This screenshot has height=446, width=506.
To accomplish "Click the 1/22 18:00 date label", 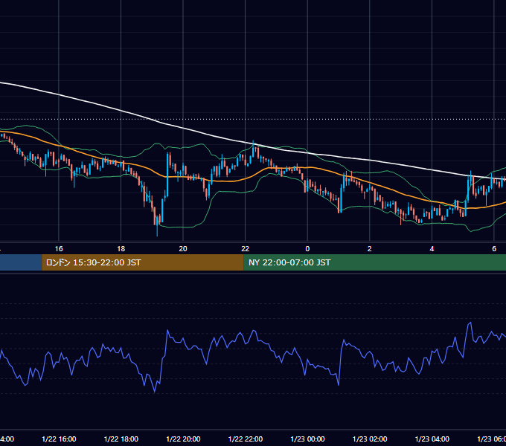I will (121, 439).
